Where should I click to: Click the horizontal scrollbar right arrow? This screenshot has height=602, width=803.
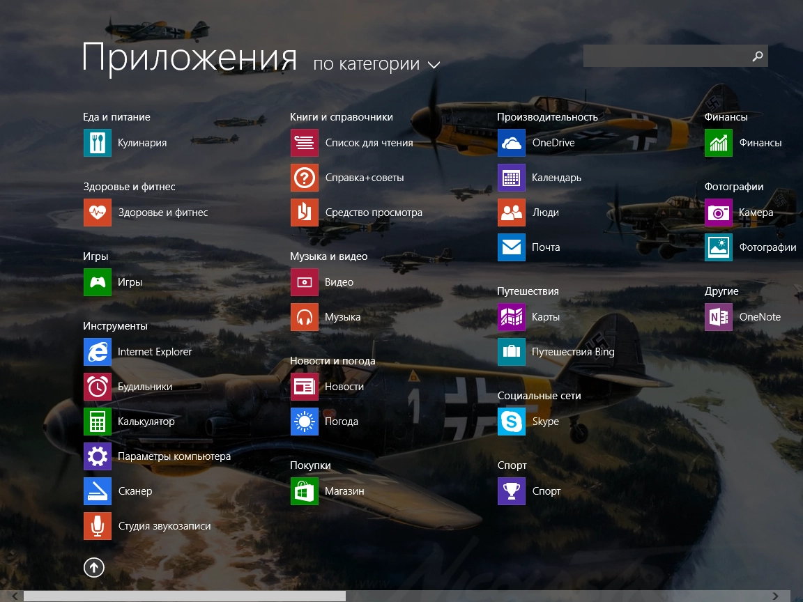(775, 596)
